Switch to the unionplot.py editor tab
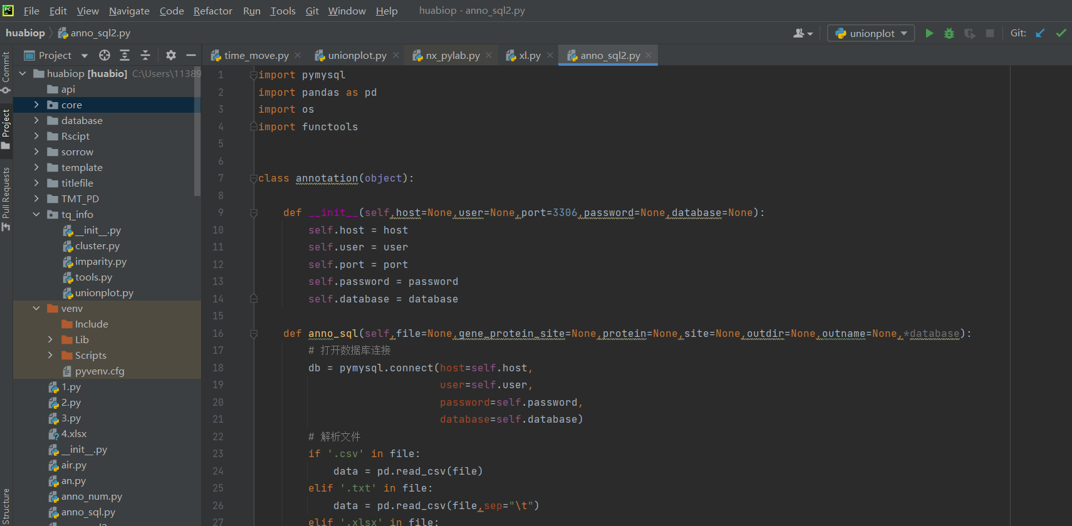 tap(357, 55)
